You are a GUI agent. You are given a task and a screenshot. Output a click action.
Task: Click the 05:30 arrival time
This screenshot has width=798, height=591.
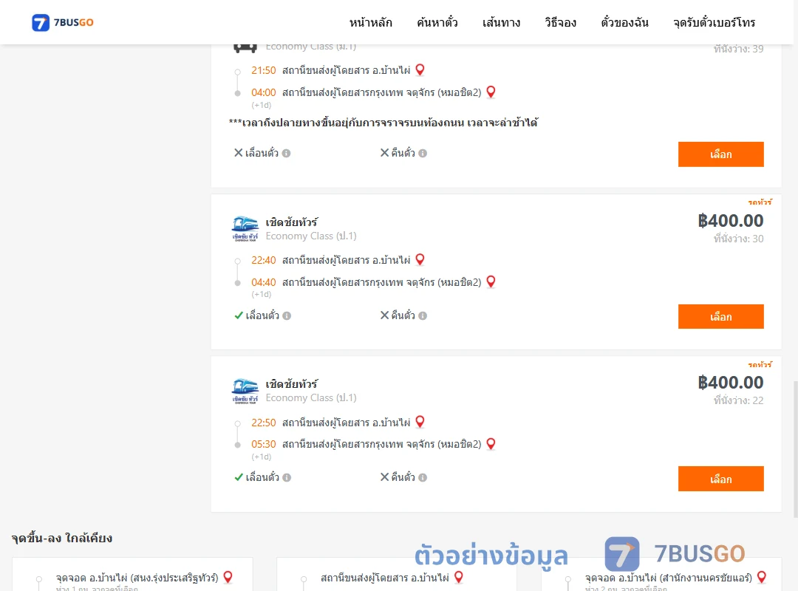point(264,445)
